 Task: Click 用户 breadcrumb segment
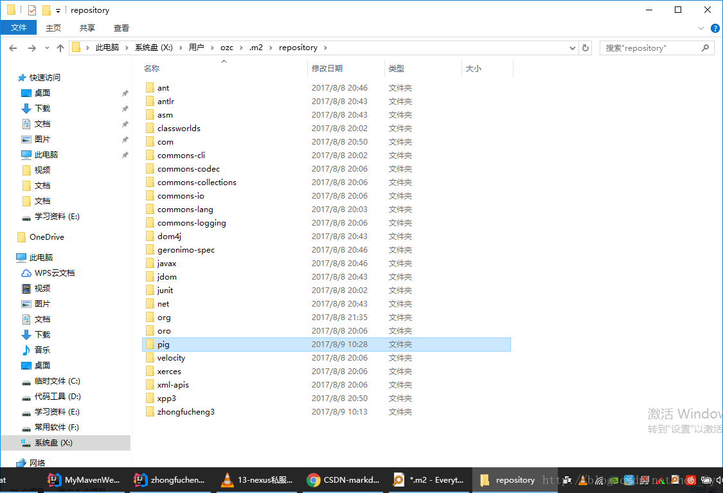(196, 48)
